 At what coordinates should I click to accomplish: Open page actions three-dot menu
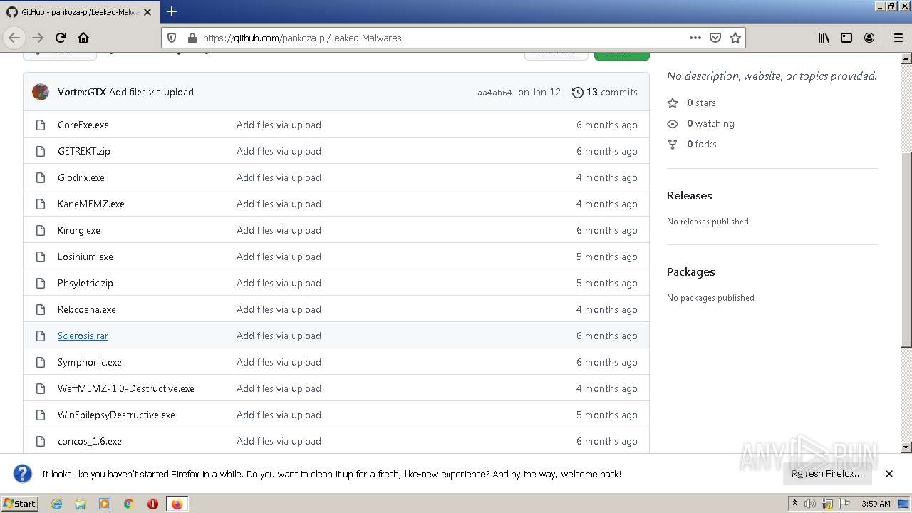point(695,38)
